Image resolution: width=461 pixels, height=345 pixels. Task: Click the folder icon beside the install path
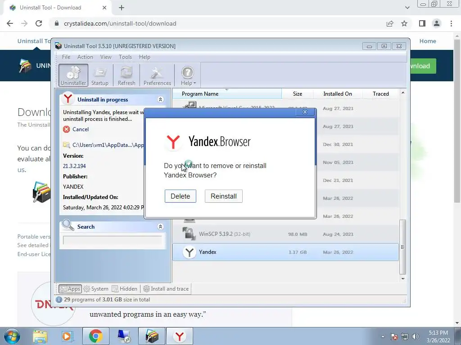[67, 145]
